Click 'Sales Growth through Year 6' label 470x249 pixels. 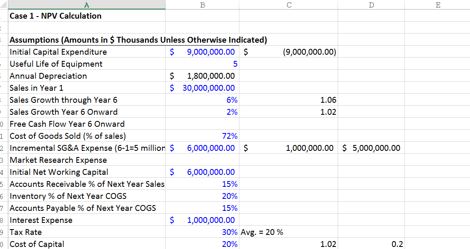[x=87, y=100]
